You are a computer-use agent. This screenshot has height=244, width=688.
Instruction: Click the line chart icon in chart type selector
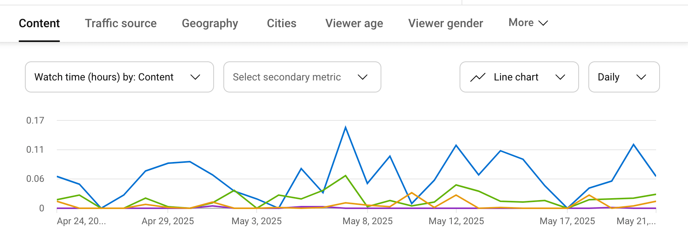click(477, 77)
